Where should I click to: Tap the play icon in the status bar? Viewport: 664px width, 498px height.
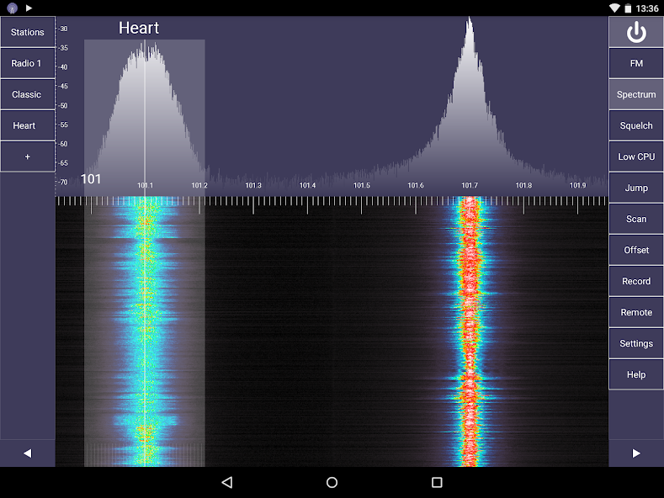point(29,8)
